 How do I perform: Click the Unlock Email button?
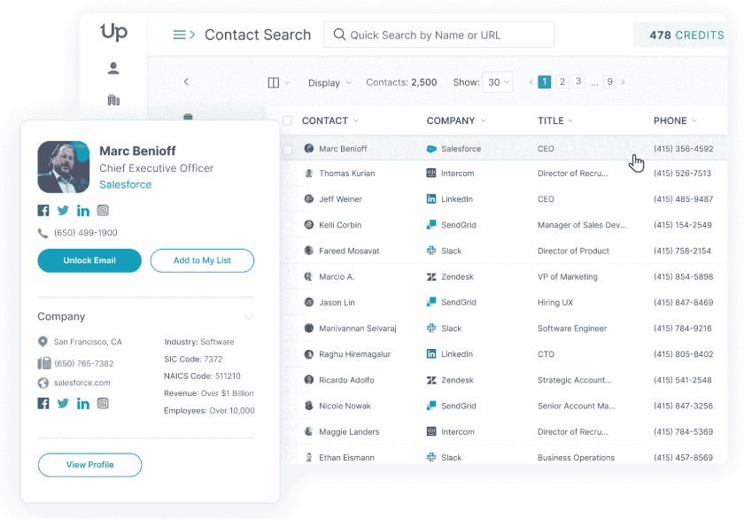(89, 260)
